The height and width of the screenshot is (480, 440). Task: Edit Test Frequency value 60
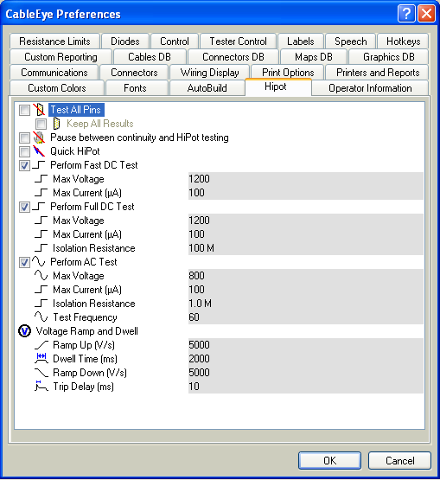[x=306, y=317]
